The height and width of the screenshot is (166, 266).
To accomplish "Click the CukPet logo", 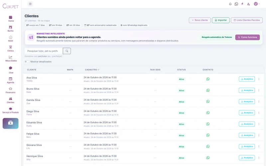I will pyautogui.click(x=11, y=6).
